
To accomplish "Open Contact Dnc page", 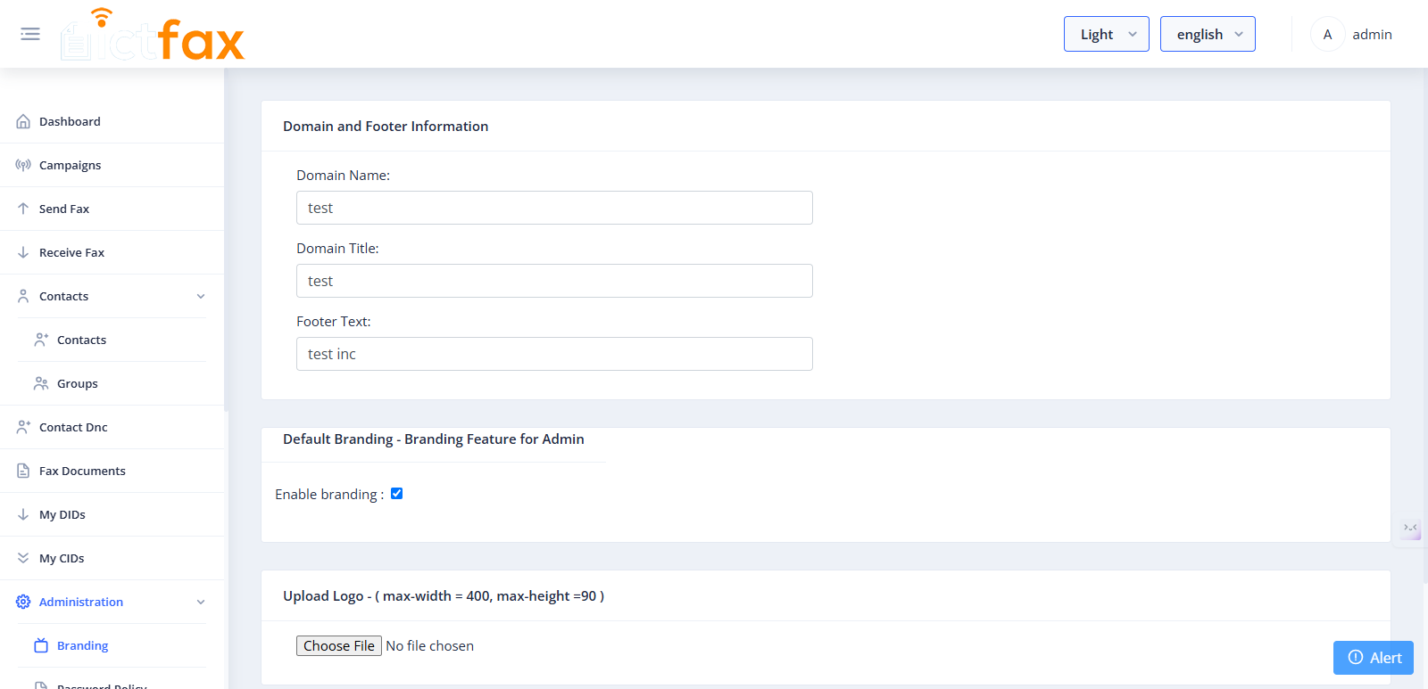I will tap(112, 427).
